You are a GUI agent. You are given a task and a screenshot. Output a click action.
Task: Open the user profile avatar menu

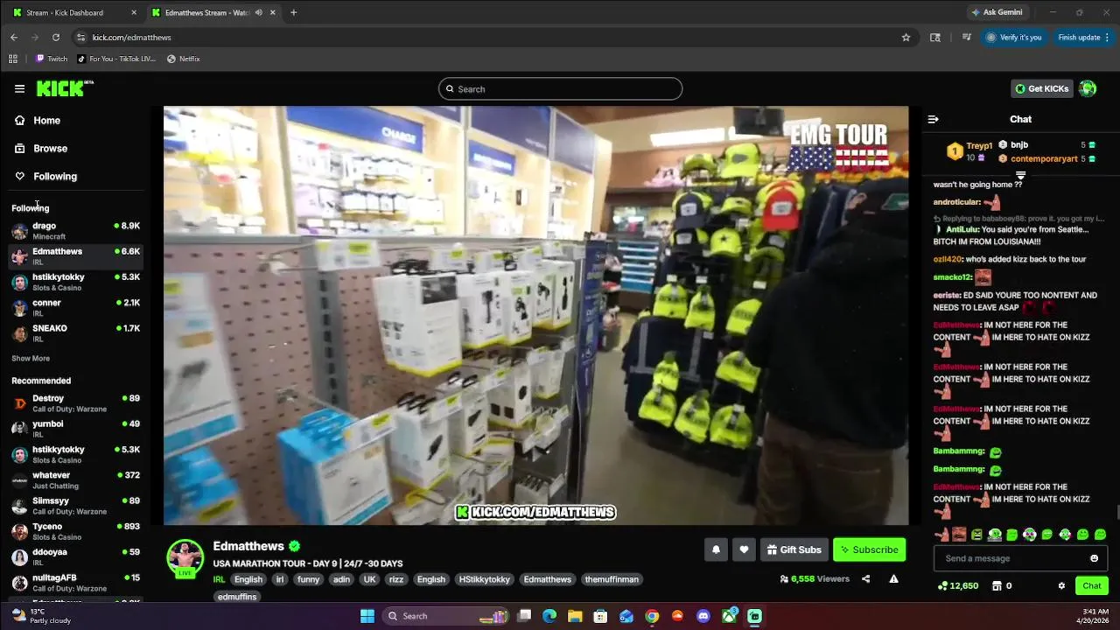[x=1088, y=88]
